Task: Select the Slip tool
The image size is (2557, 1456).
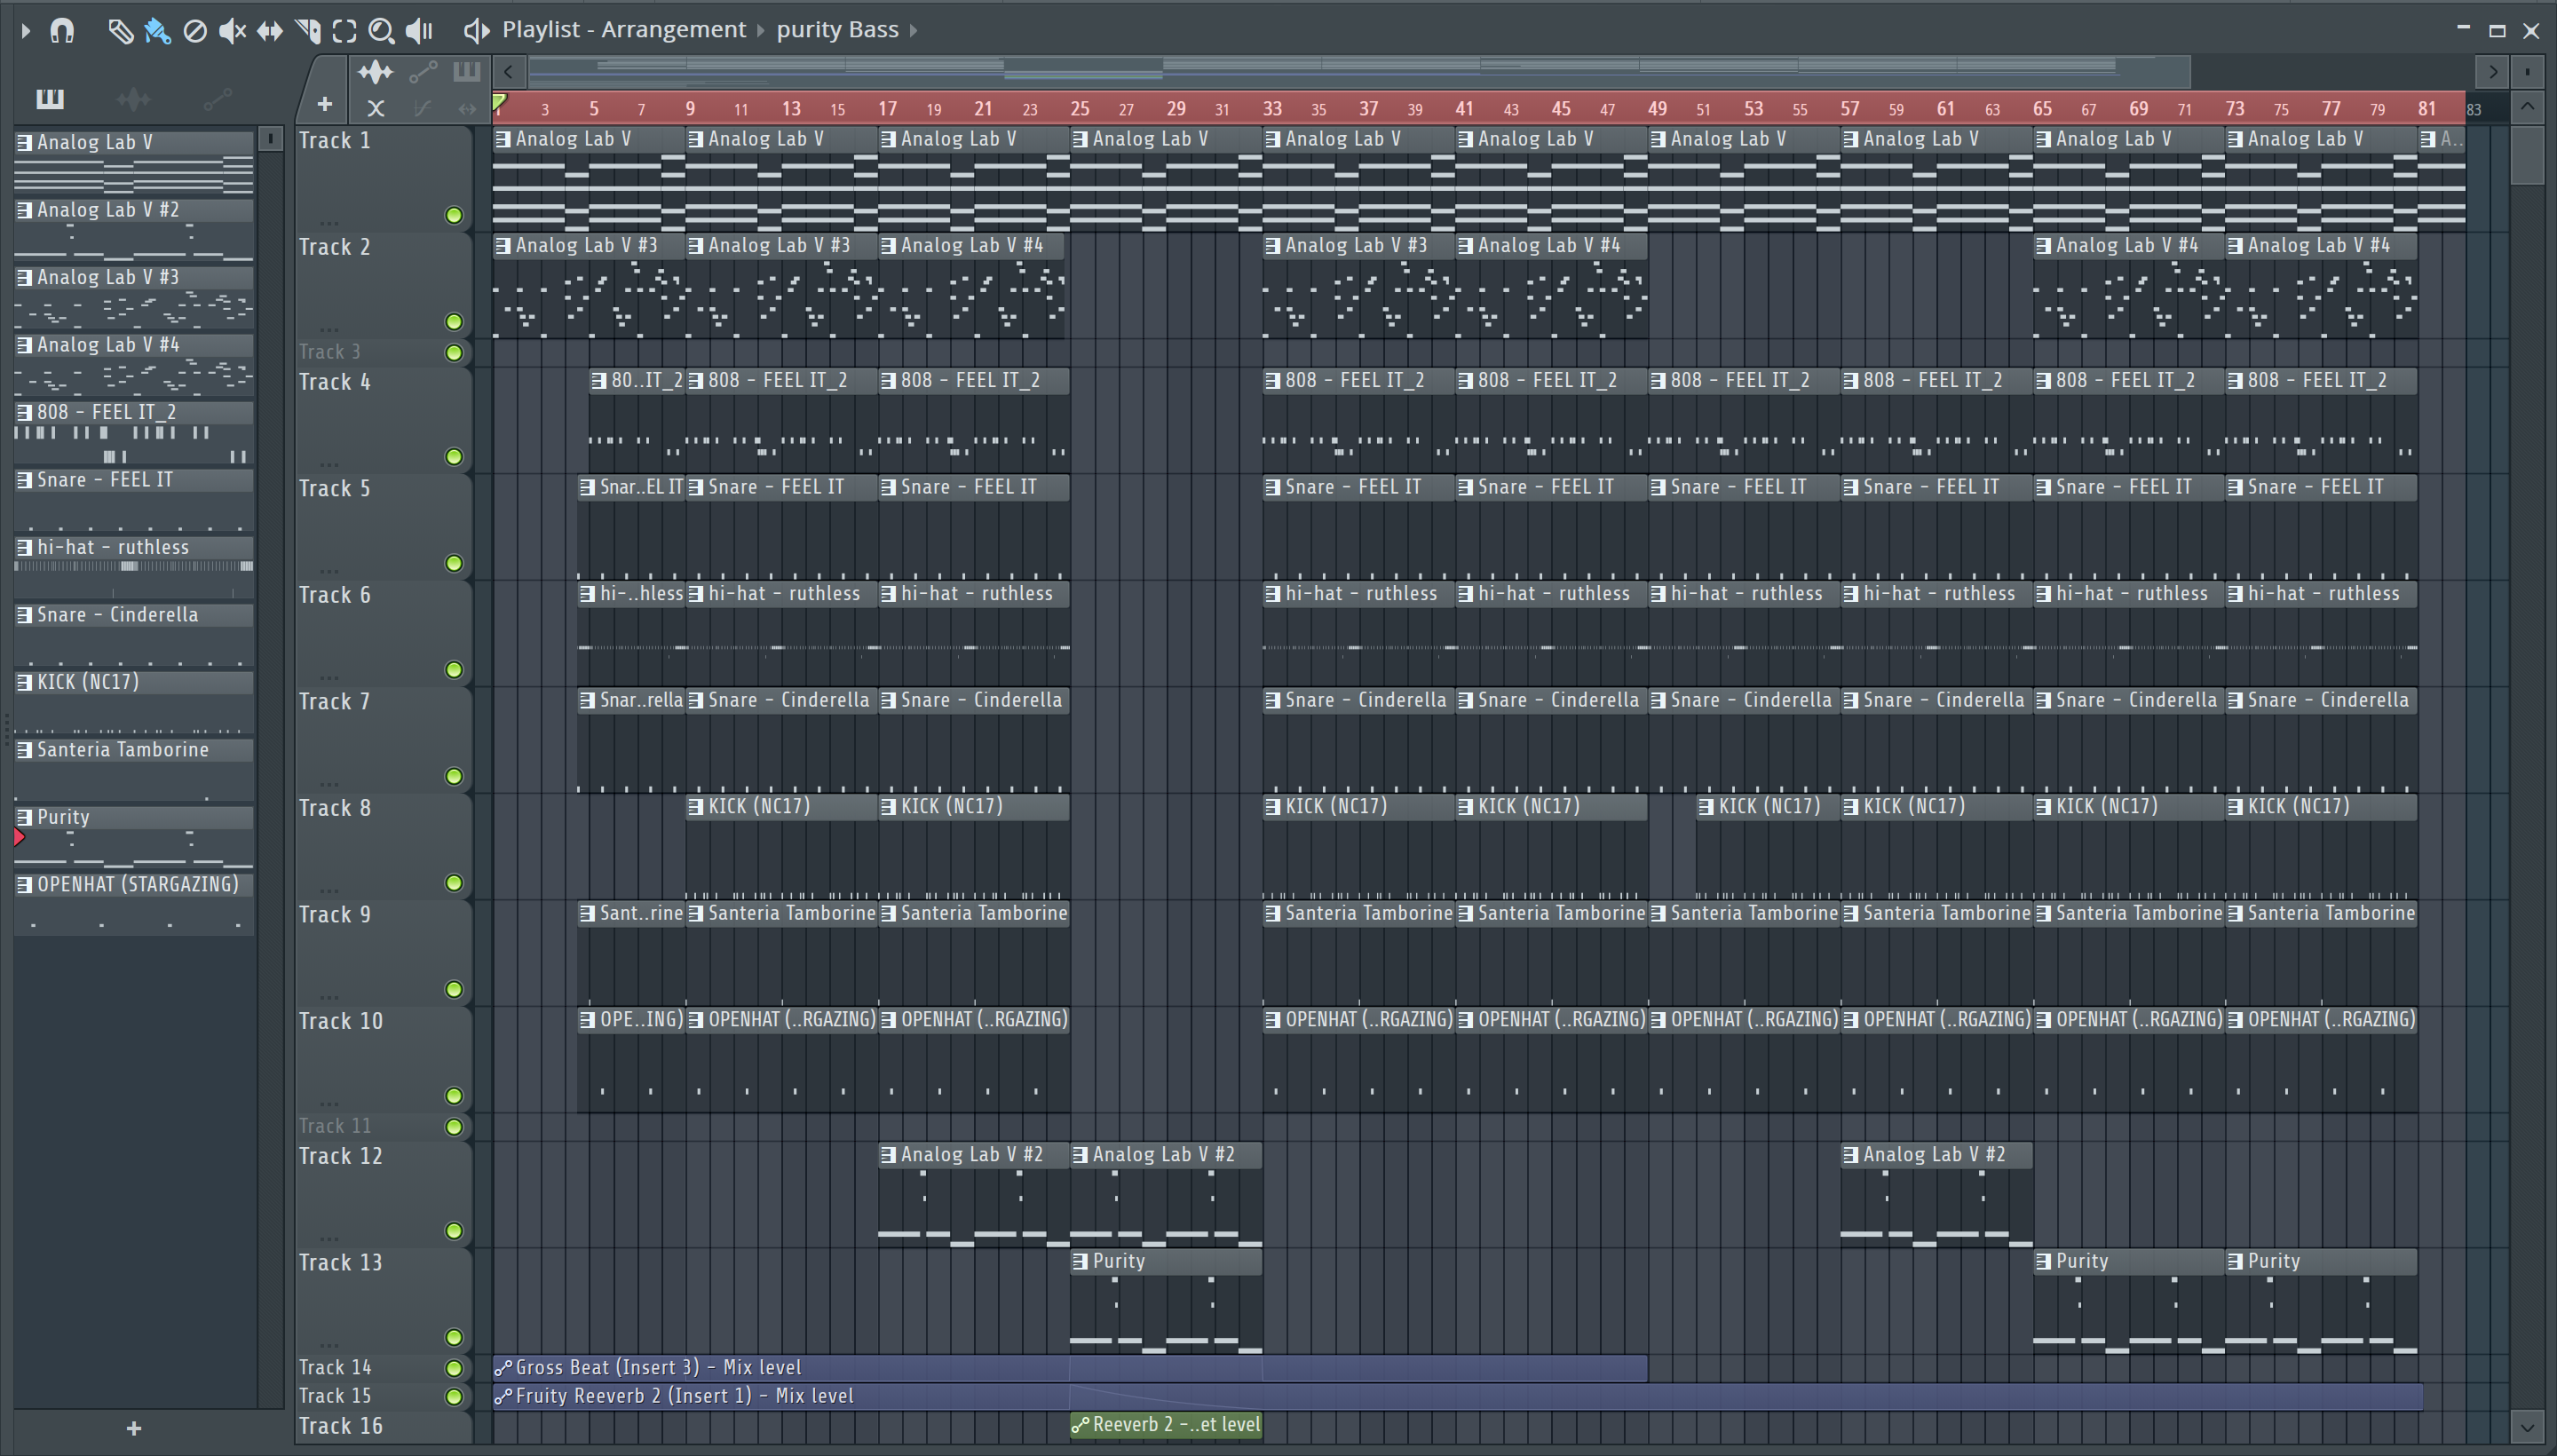Action: (269, 31)
